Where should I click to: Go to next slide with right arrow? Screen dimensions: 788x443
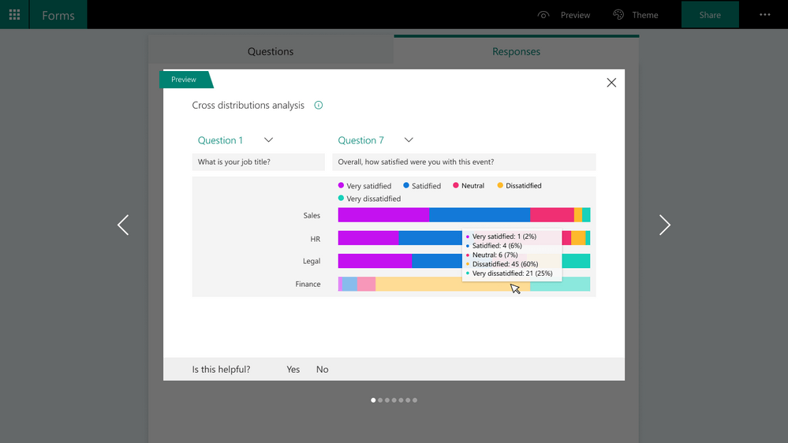pos(664,225)
